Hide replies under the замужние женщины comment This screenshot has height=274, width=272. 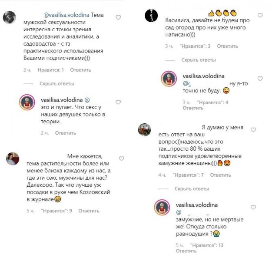pos(192,189)
